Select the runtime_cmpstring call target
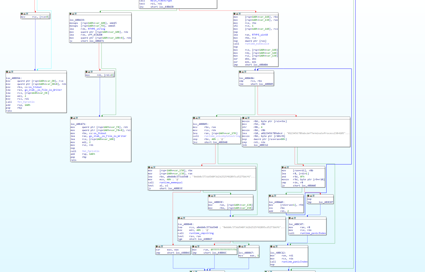This screenshot has height=272, width=425. tap(201, 233)
